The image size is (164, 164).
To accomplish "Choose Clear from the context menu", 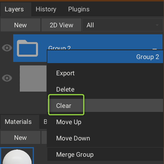I will 105,106.
